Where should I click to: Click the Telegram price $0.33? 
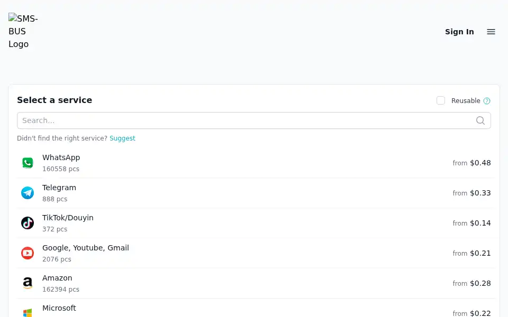point(480,193)
